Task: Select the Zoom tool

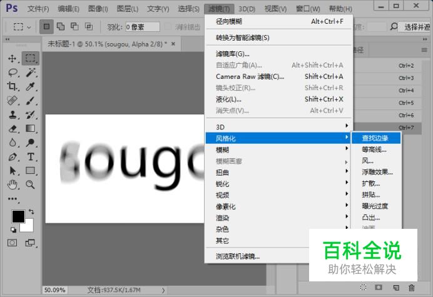Action: 31,184
